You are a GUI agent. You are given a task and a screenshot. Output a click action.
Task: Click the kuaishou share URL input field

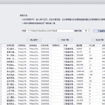click(x=52, y=31)
